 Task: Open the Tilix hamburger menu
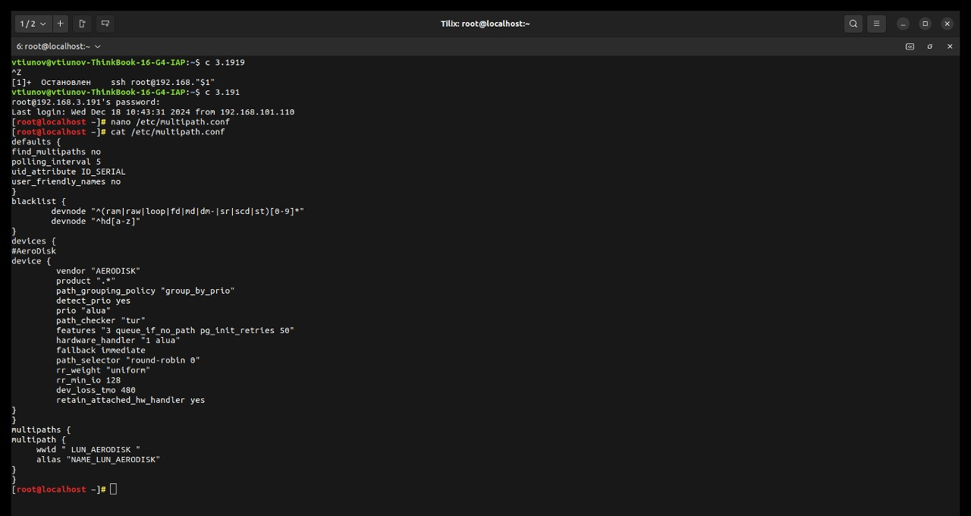coord(876,24)
